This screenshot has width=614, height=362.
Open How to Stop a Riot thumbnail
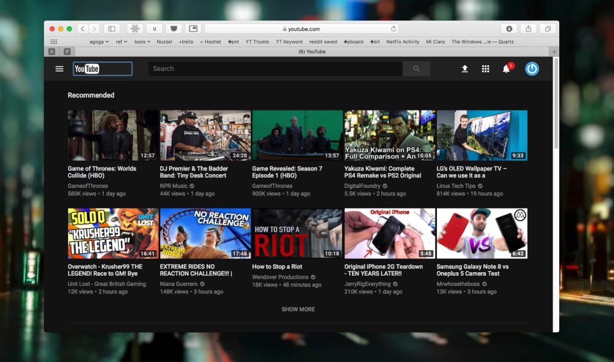[297, 233]
